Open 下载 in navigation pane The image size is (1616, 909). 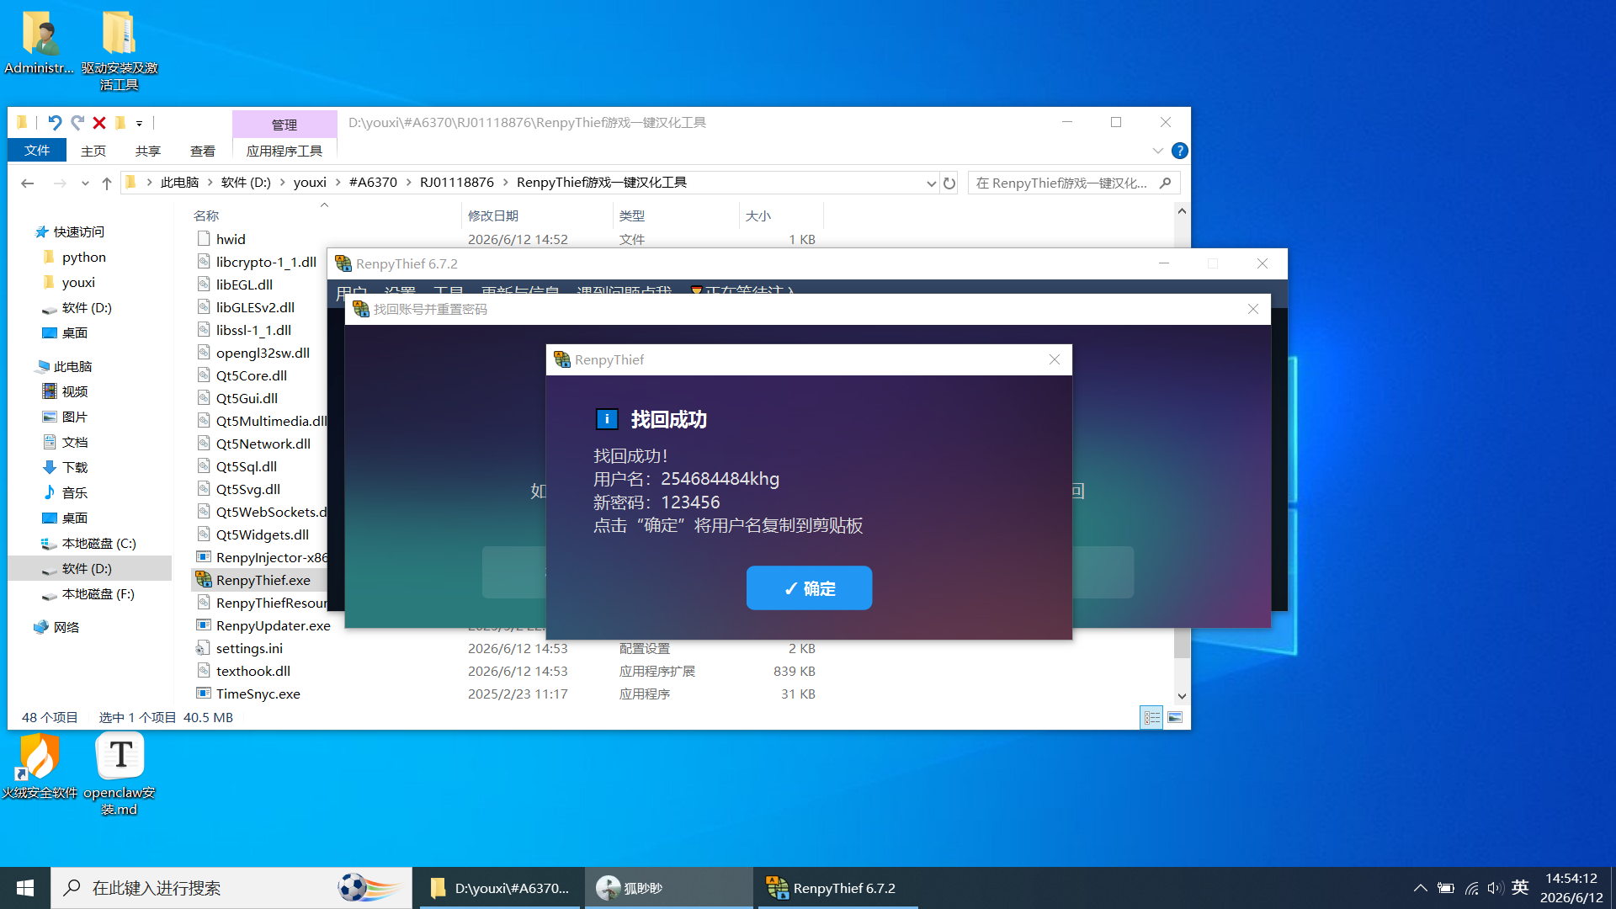(x=75, y=468)
